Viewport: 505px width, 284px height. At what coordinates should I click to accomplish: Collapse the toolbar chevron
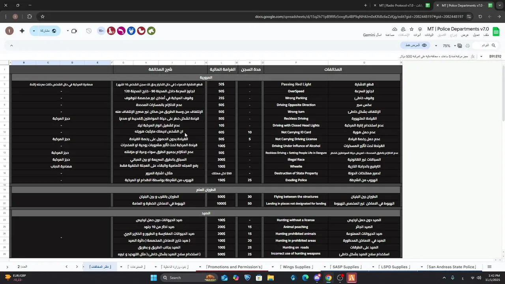pos(11,46)
